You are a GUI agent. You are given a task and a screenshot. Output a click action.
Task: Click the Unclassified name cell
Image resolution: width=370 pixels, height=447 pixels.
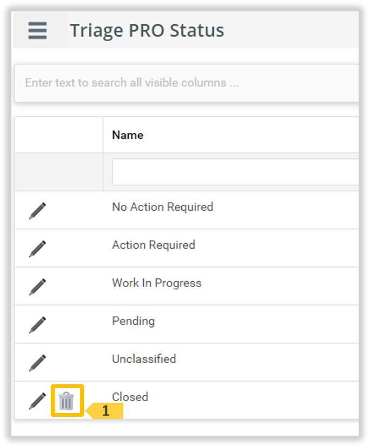(144, 359)
